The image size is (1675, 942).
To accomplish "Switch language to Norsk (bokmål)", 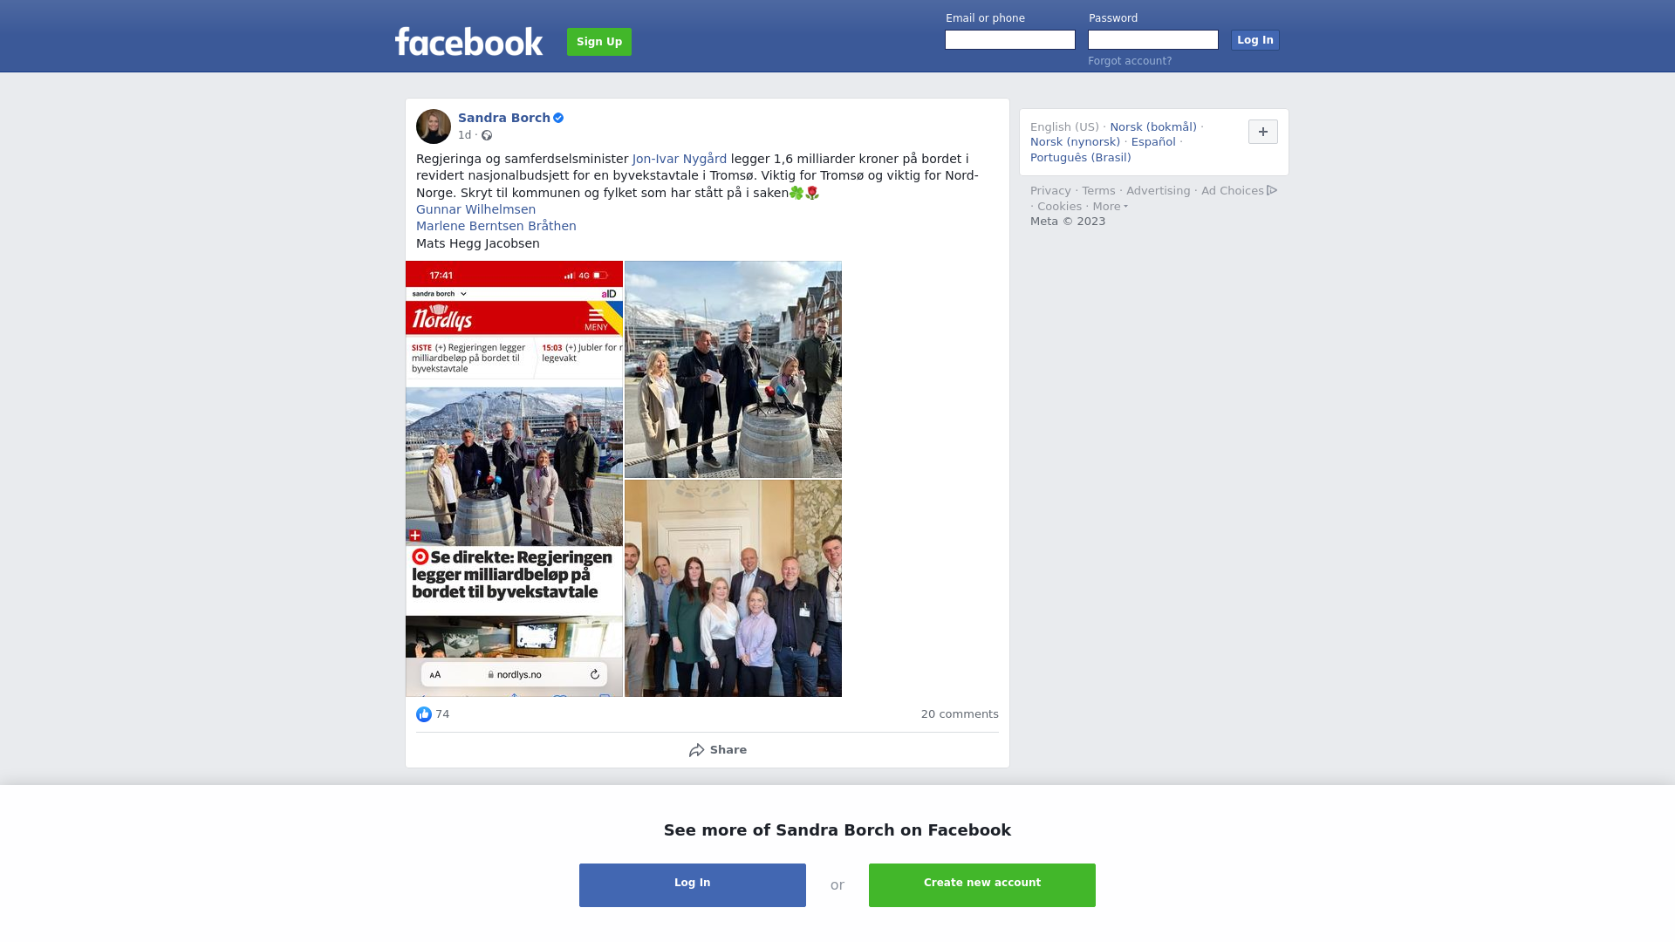I will click(1153, 127).
